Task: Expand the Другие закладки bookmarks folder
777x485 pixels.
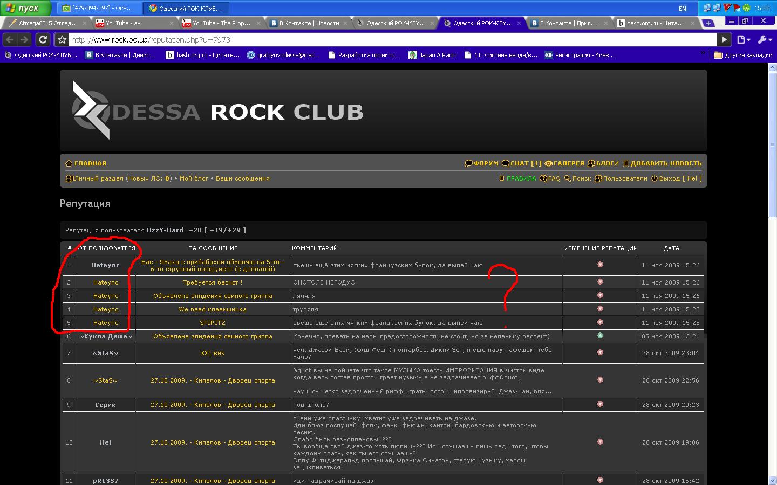Action: tap(742, 55)
